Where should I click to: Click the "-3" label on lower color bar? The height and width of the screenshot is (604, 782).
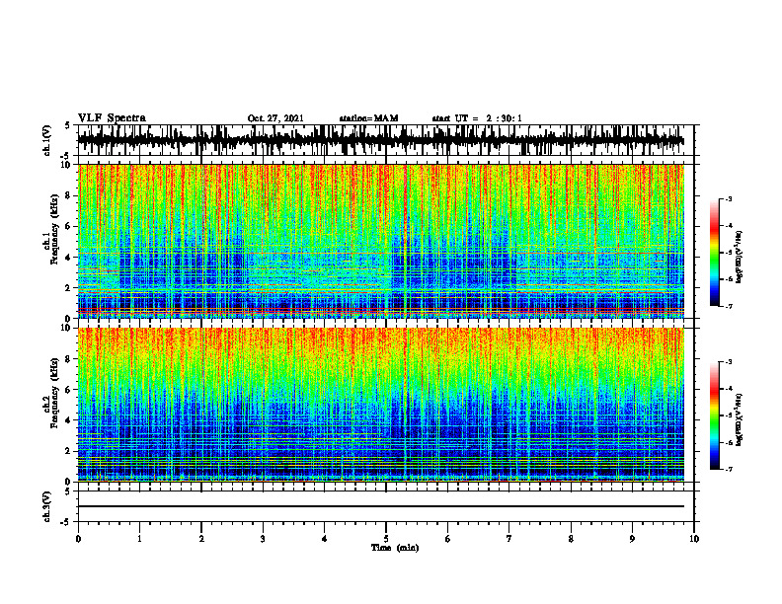[x=728, y=362]
